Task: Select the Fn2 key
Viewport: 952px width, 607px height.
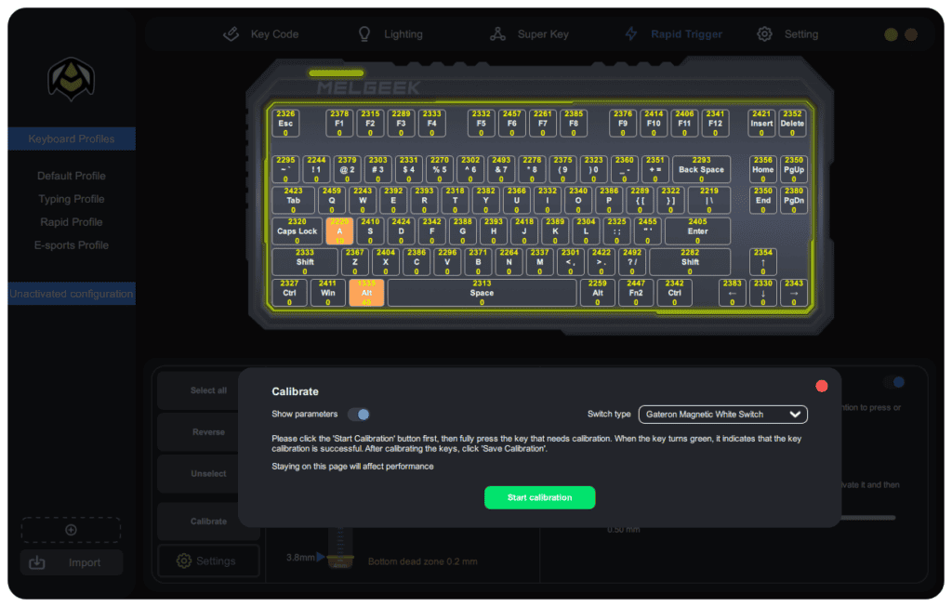Action: (x=636, y=293)
